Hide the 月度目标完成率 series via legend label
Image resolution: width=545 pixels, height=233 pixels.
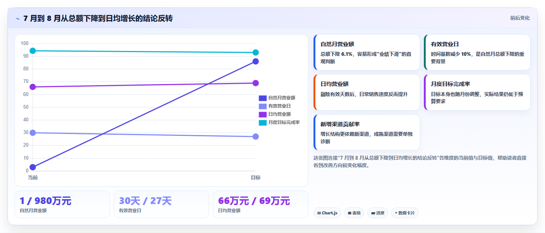[x=284, y=122]
